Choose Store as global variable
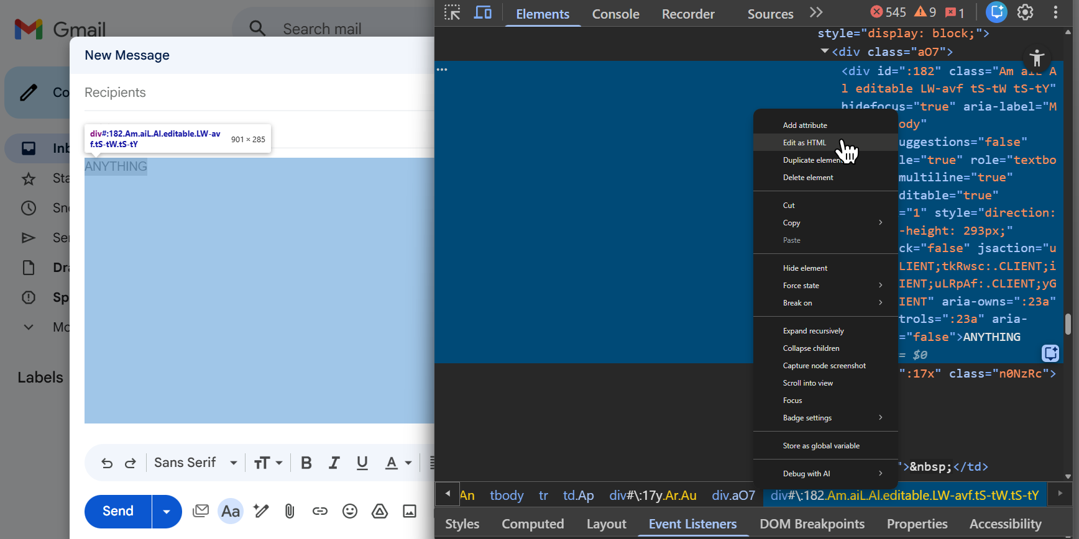The width and height of the screenshot is (1079, 539). [825, 446]
